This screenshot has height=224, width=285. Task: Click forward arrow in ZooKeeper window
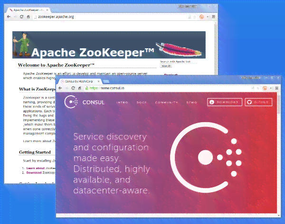pos(15,17)
